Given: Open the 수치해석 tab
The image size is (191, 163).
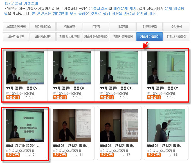Looking at the screenshot, I should click(176, 26).
